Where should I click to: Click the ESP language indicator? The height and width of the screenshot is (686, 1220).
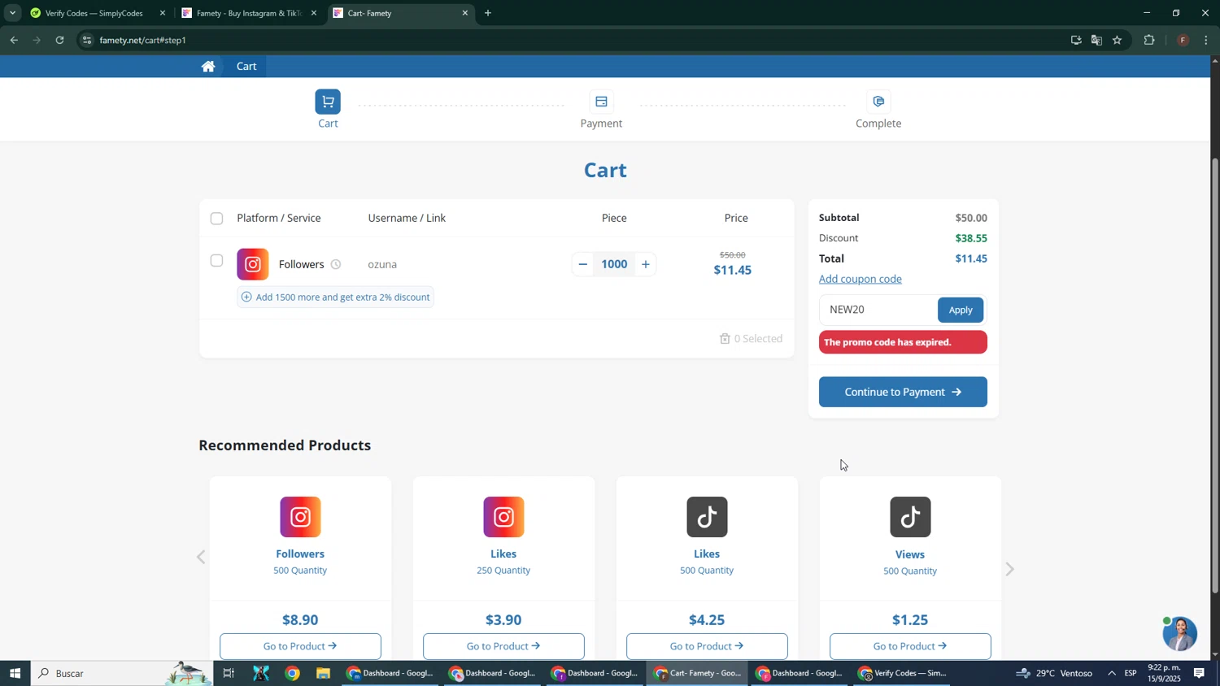(x=1131, y=673)
